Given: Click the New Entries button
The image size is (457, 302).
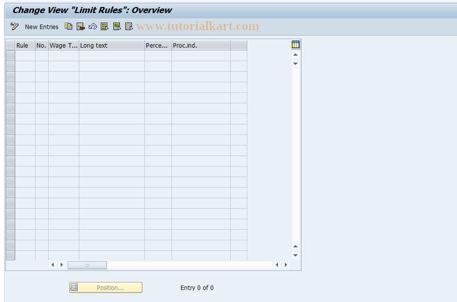Looking at the screenshot, I should coord(42,27).
